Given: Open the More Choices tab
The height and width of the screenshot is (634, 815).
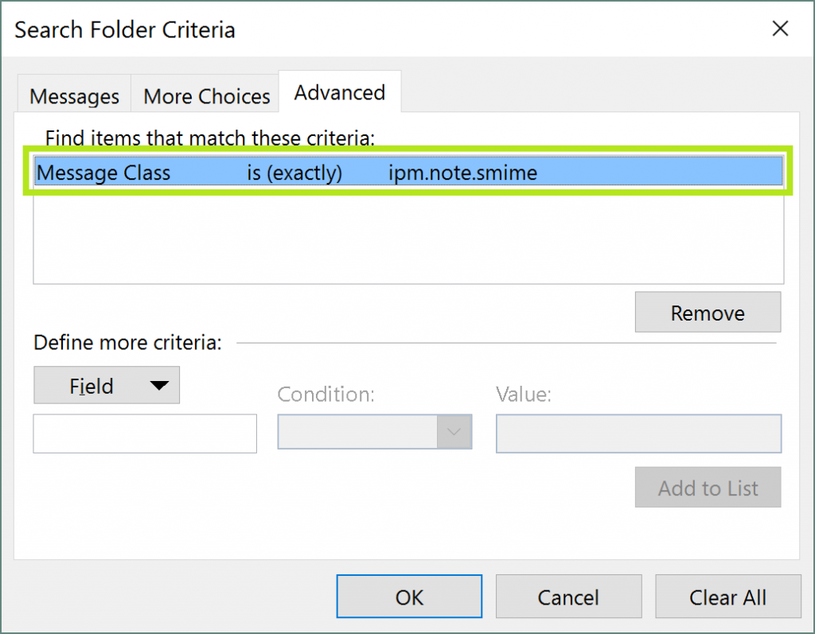Looking at the screenshot, I should pos(206,97).
